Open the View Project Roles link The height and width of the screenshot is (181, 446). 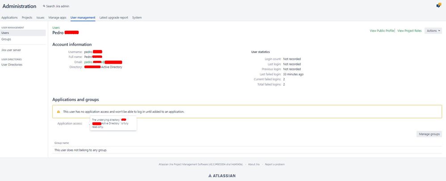[409, 31]
